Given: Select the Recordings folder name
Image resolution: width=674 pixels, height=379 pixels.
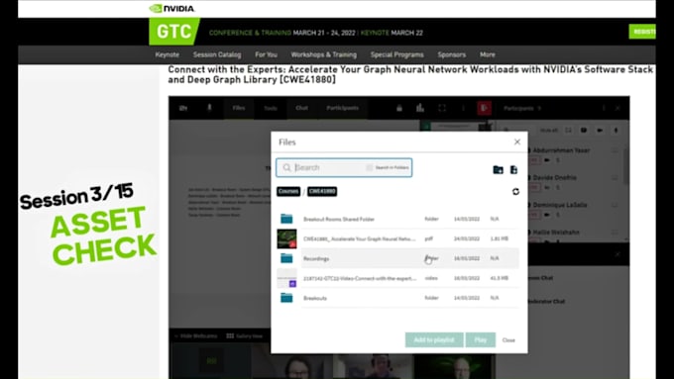Looking at the screenshot, I should (x=316, y=258).
